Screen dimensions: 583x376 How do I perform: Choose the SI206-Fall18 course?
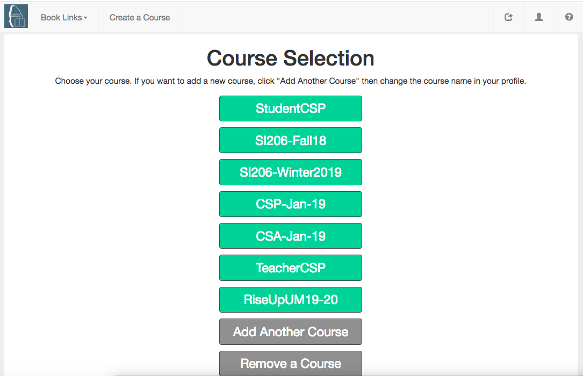tap(290, 140)
